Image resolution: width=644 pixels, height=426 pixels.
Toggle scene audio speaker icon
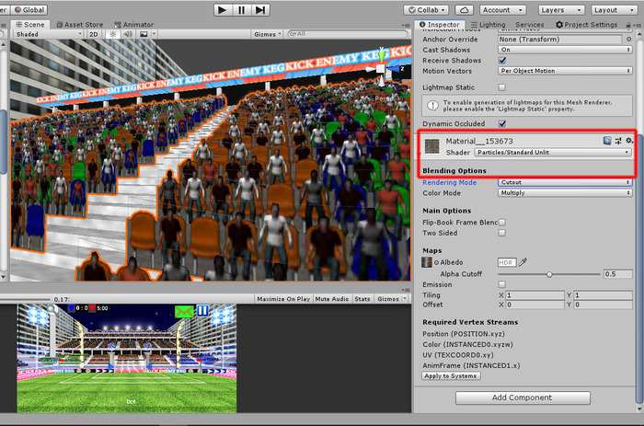click(128, 34)
